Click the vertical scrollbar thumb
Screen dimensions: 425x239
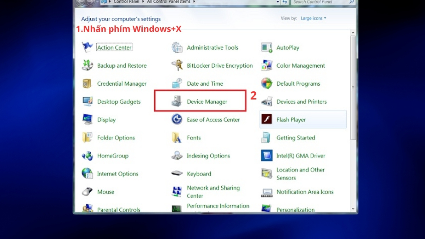[x=353, y=87]
